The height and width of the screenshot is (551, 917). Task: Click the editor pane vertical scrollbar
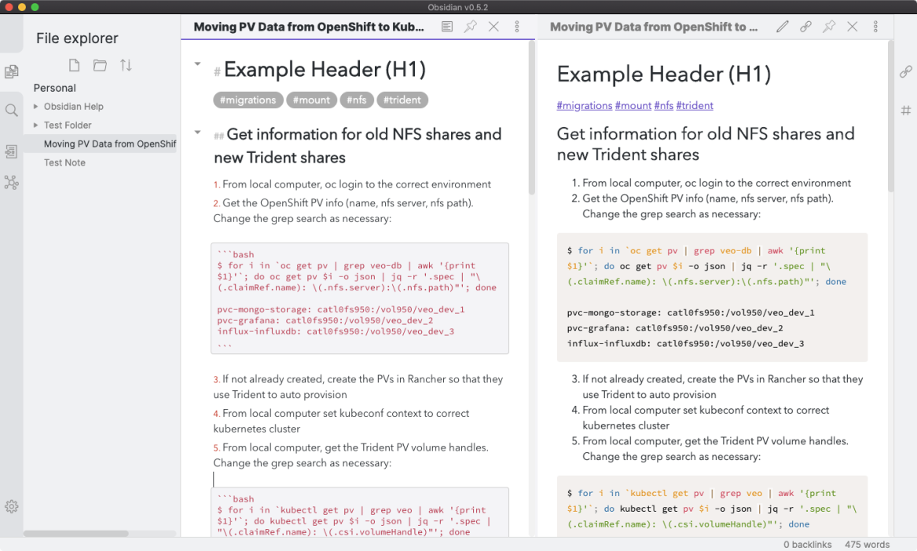click(532, 118)
